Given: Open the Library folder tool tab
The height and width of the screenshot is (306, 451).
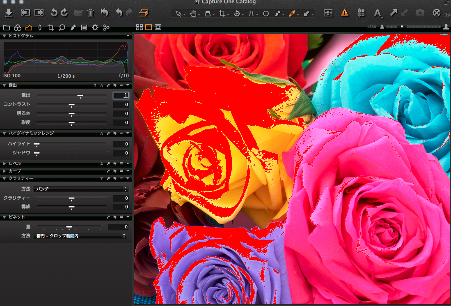Looking at the screenshot, I should click(7, 28).
